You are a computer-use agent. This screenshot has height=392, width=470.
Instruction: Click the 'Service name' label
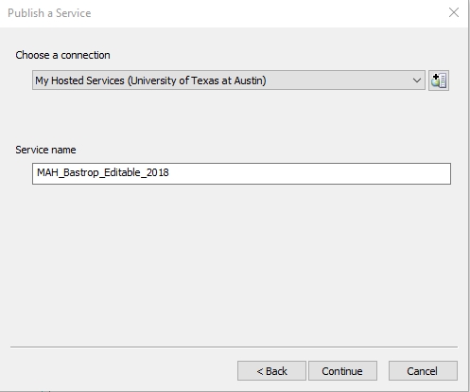[45, 150]
